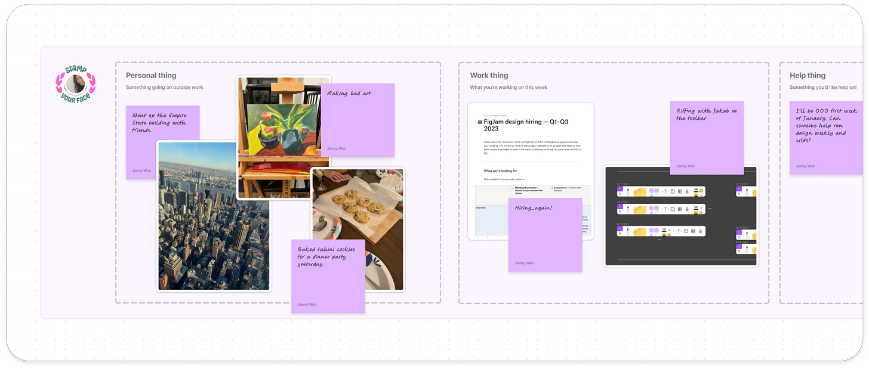Click "Something you'd like help on!" subtitle

823,88
